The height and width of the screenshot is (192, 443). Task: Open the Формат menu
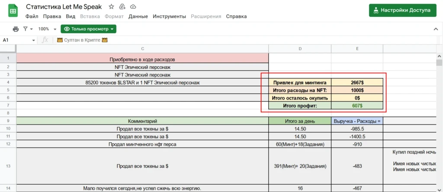114,16
